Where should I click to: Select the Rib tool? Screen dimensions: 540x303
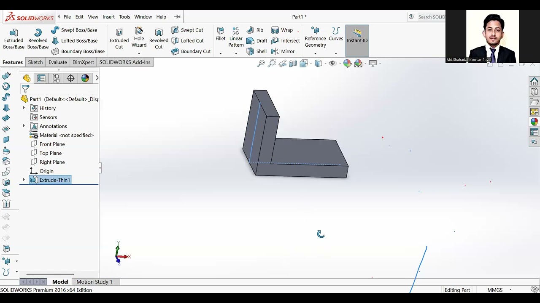pos(255,30)
